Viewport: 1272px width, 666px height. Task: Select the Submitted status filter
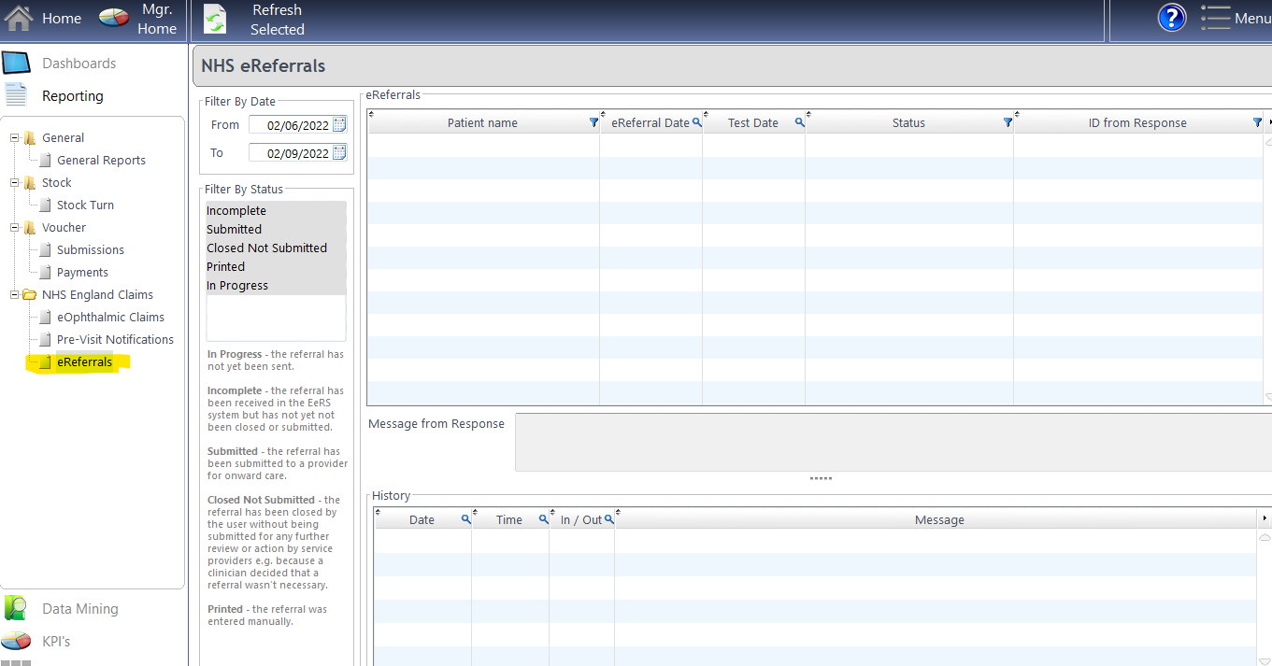[x=276, y=230]
